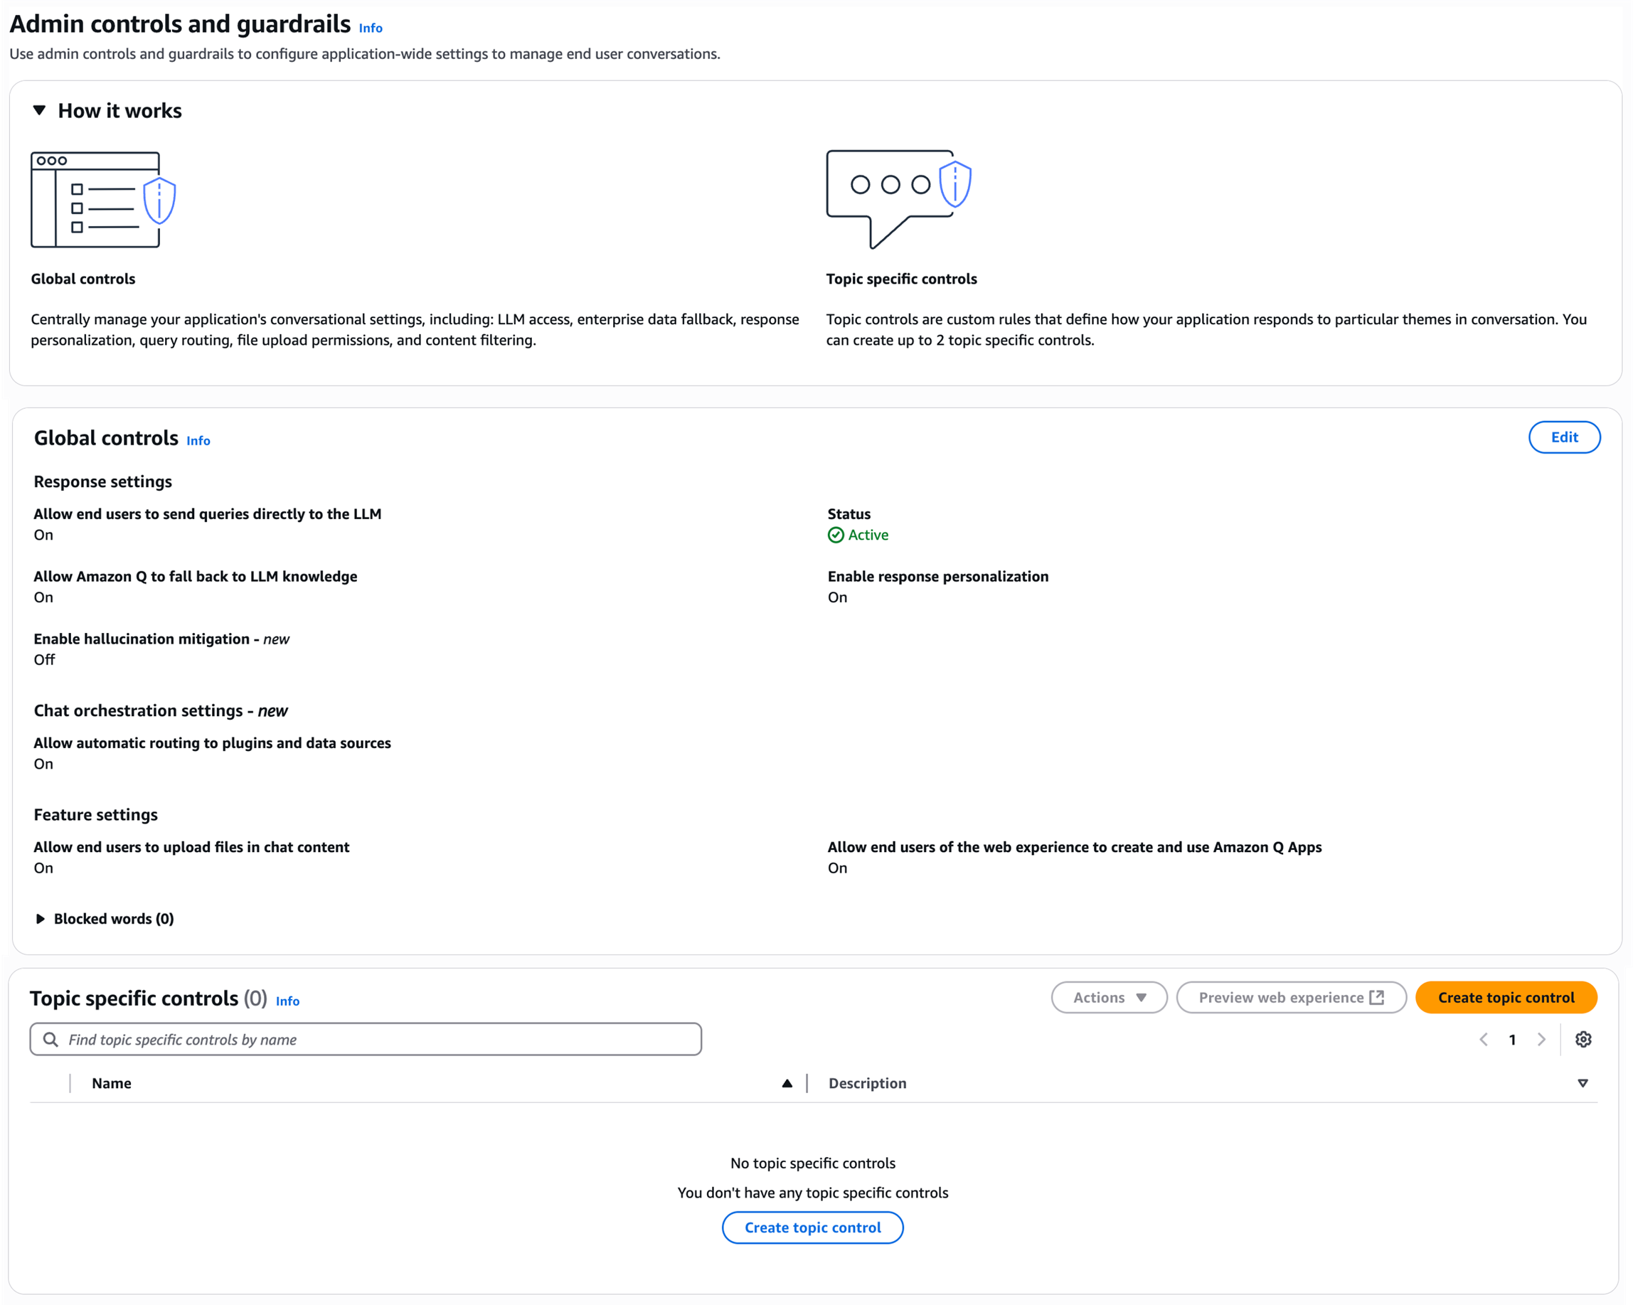This screenshot has width=1633, height=1305.
Task: Open Info link beside Admin controls heading
Action: 371,28
